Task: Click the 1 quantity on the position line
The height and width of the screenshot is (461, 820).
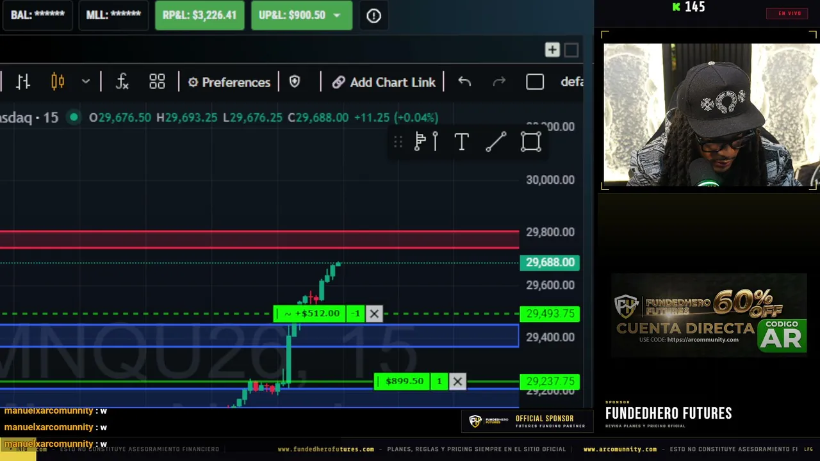Action: point(439,382)
